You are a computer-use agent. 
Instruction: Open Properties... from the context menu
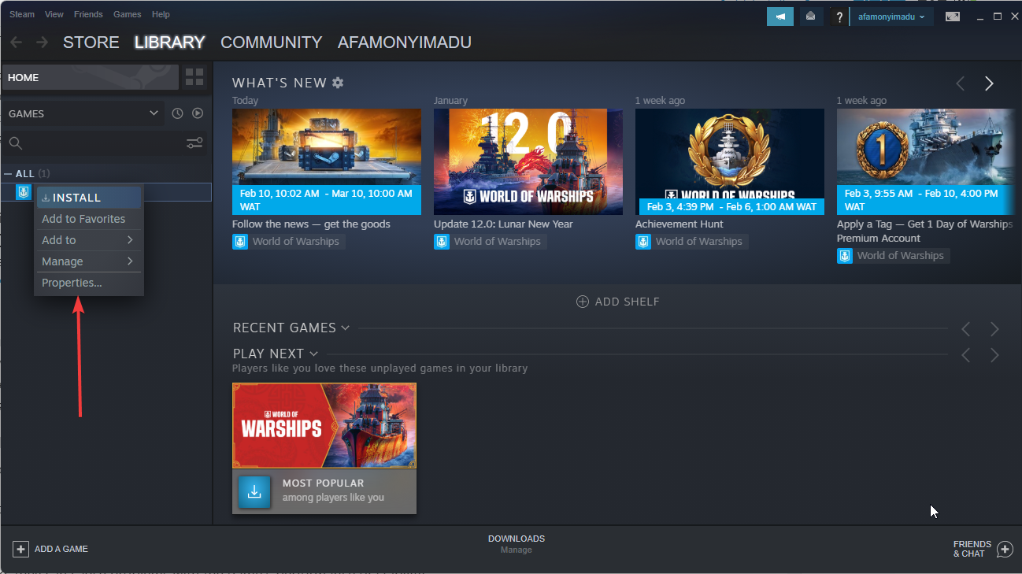[x=89, y=283]
